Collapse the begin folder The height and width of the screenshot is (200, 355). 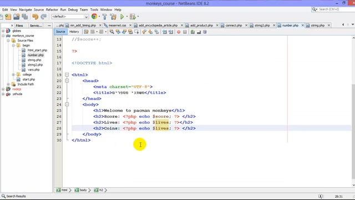point(13,46)
